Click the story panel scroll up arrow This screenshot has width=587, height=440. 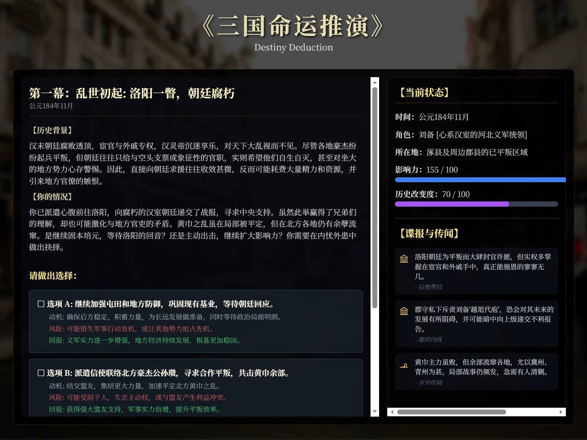click(x=375, y=82)
